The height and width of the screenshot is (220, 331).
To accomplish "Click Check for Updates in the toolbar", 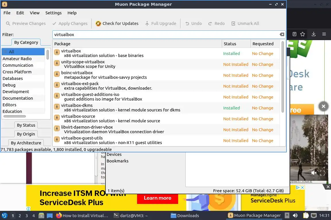I will click(117, 23).
